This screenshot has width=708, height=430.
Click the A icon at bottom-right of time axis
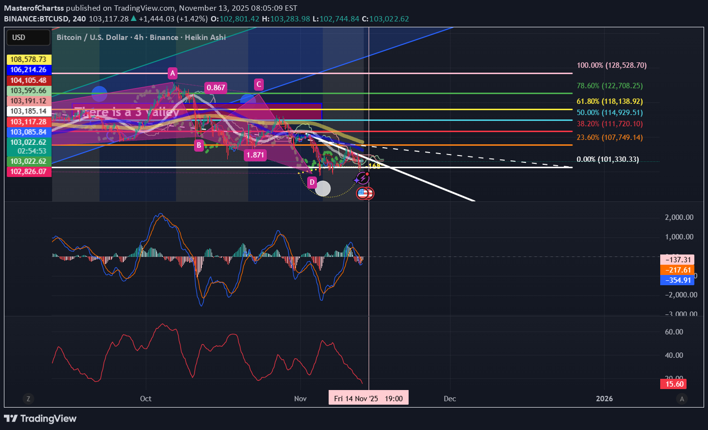coord(681,399)
